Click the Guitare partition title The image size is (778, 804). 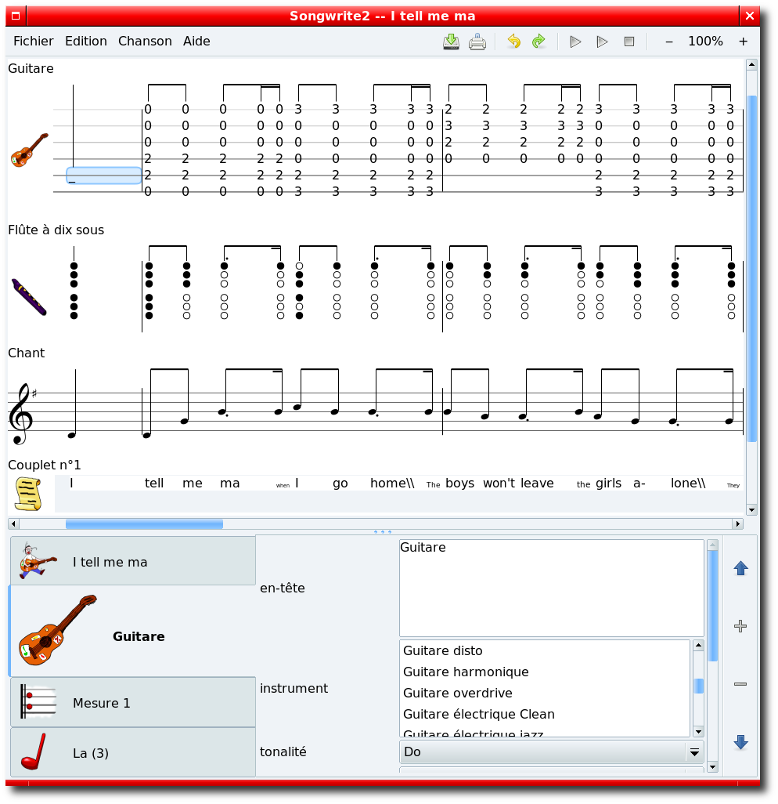(31, 69)
